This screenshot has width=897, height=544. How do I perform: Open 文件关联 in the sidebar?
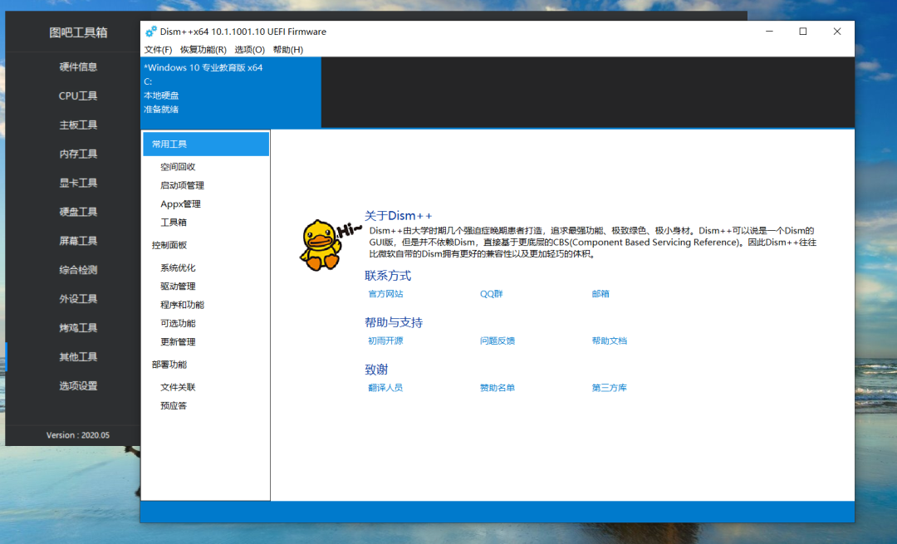tap(178, 387)
